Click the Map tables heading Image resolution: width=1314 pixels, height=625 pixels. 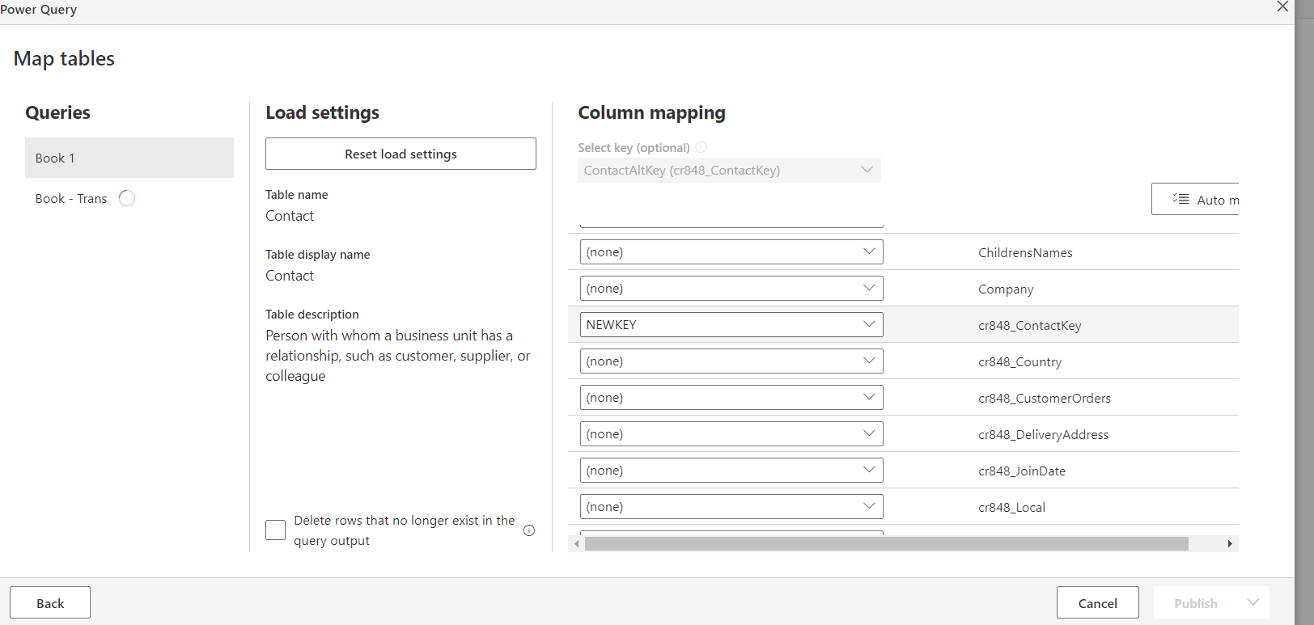(x=64, y=58)
